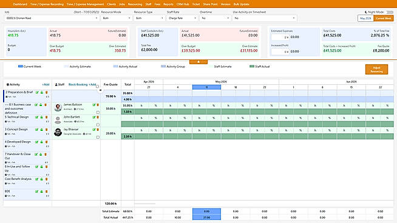397x223 pixels.
Task: Click James Balloon's avatar photo
Action: tap(58, 107)
